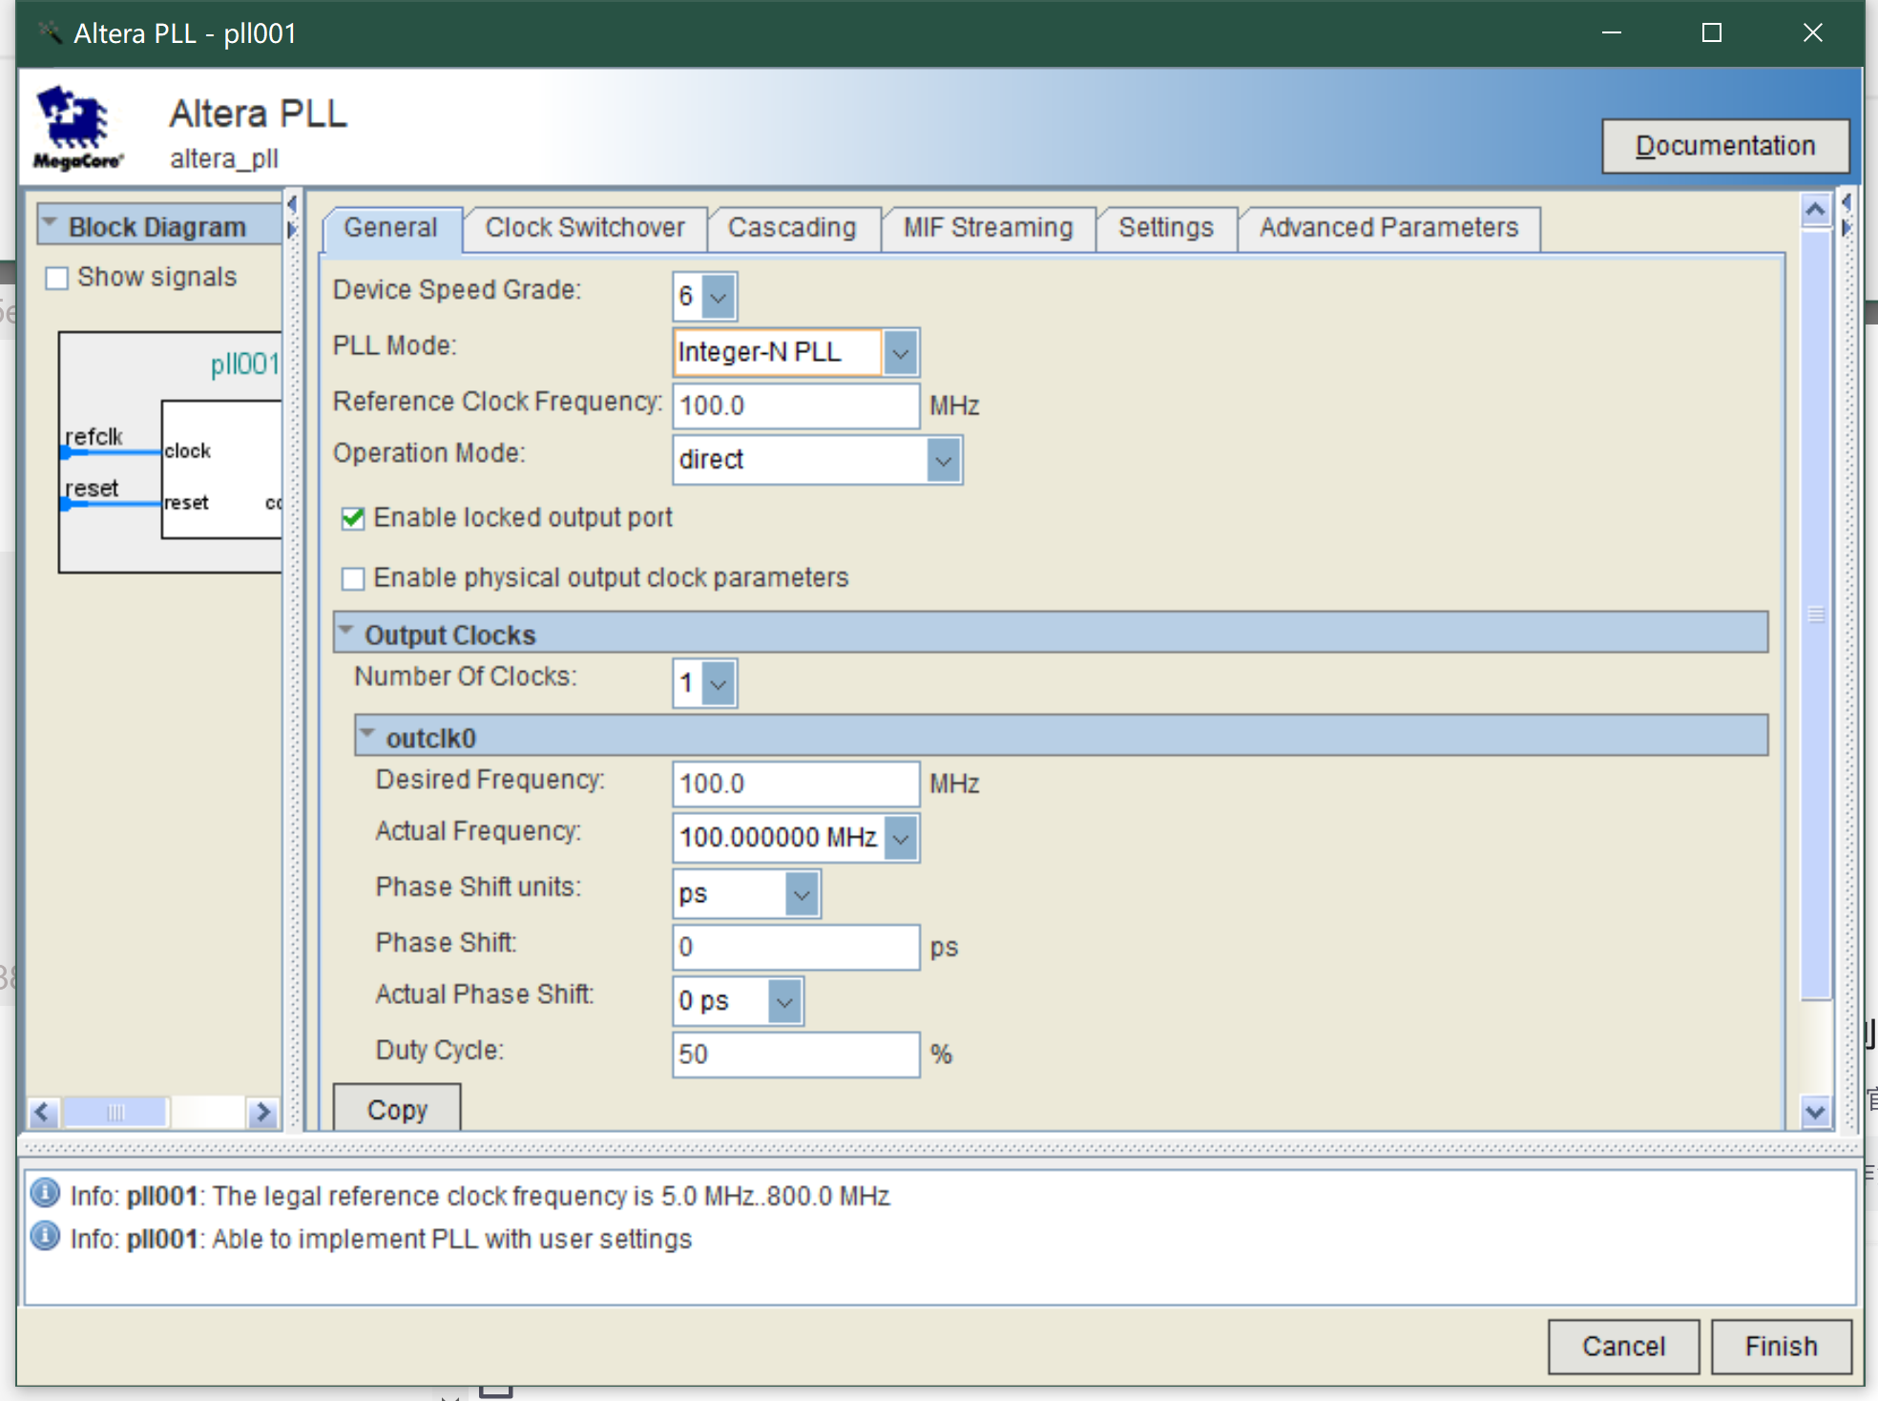The width and height of the screenshot is (1878, 1401).
Task: Click the MegaCore logo icon
Action: pyautogui.click(x=78, y=128)
